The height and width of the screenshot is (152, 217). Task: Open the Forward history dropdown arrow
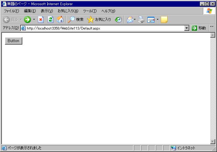[34, 20]
